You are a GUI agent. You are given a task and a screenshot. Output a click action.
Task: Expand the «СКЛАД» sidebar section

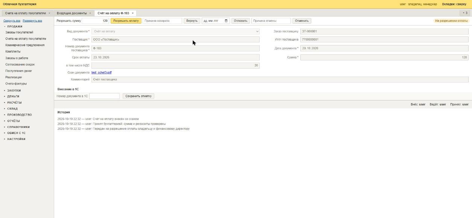pyautogui.click(x=12, y=109)
